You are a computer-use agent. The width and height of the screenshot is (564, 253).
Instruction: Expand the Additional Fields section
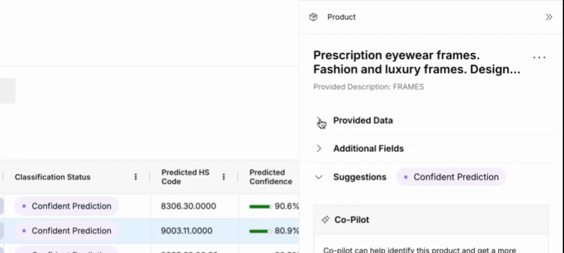(319, 149)
